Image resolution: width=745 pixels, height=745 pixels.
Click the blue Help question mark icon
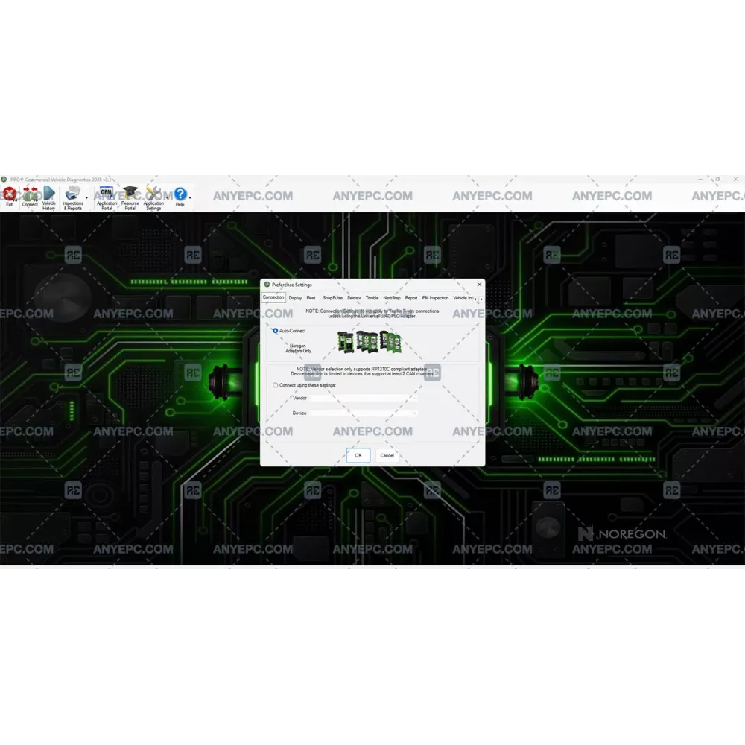180,196
